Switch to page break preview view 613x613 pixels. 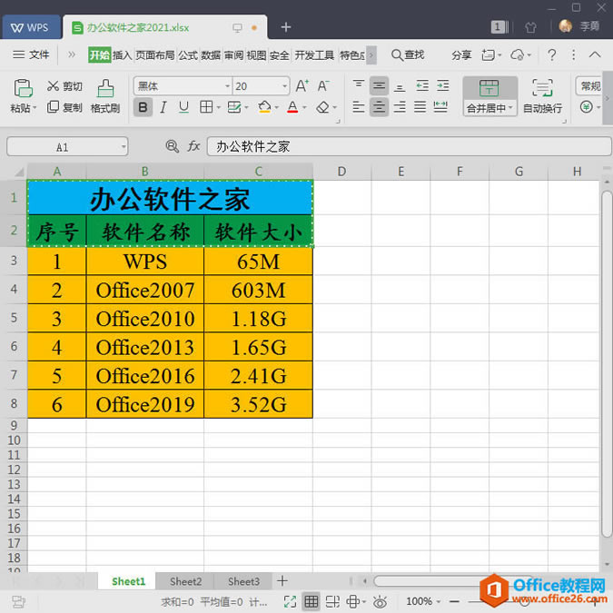[x=332, y=602]
